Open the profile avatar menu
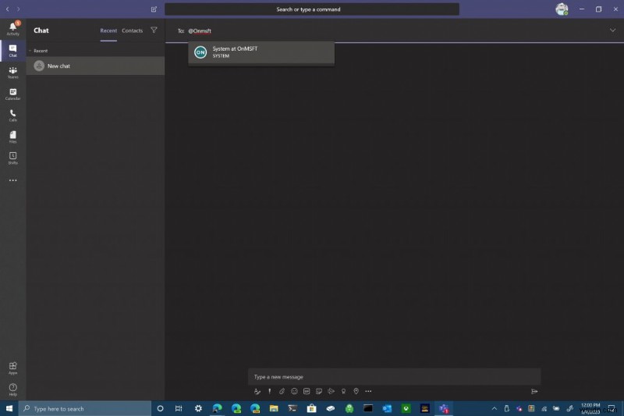The image size is (624, 416). (x=562, y=9)
